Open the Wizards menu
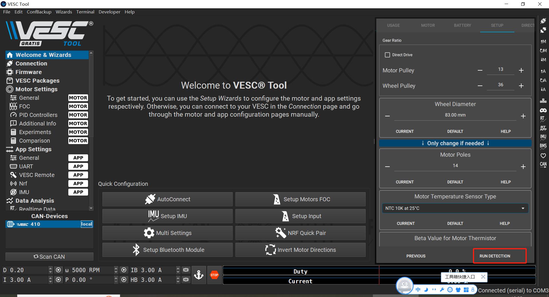Viewport: 549px width, 297px height. pyautogui.click(x=64, y=12)
